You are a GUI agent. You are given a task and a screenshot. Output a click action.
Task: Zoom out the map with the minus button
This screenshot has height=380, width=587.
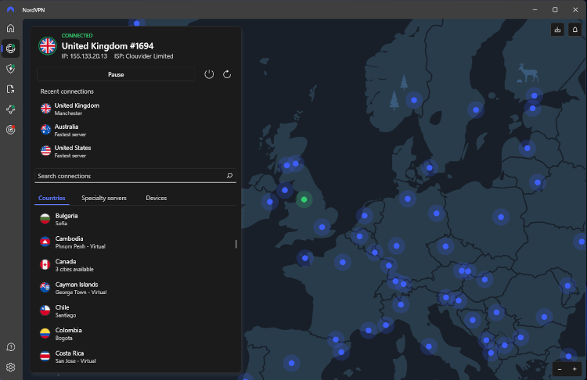tap(560, 369)
